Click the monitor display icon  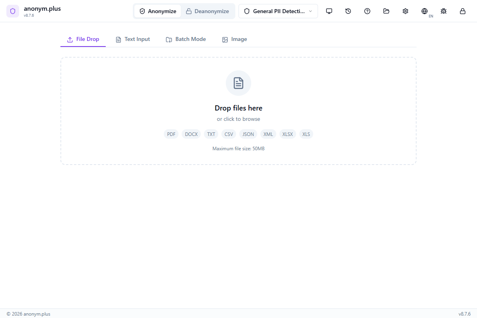329,11
